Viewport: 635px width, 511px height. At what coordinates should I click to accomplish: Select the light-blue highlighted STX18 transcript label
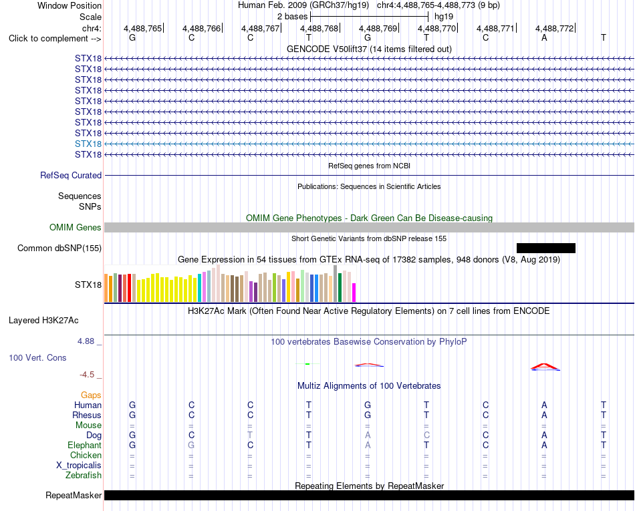(88, 144)
